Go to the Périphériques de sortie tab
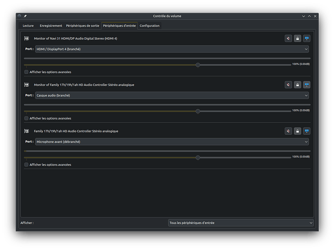 (82, 25)
